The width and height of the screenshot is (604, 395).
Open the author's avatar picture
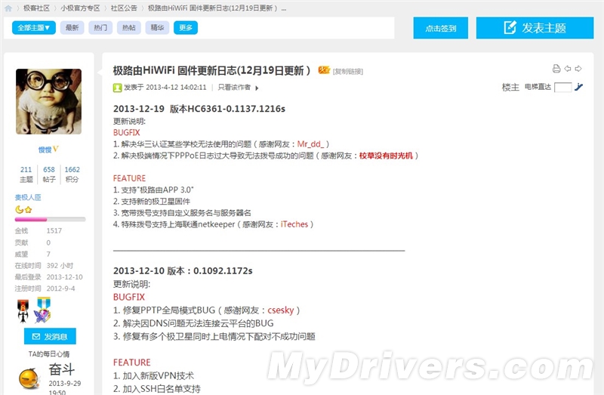[48, 101]
